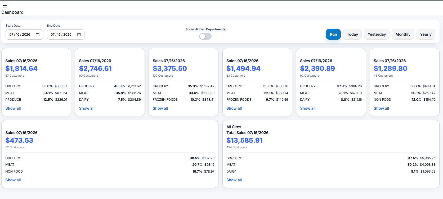Click the $1,494.94 sales total
443x199 pixels.
click(243, 68)
